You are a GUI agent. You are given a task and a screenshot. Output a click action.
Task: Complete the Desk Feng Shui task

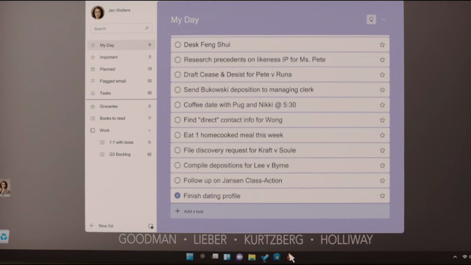pyautogui.click(x=178, y=45)
